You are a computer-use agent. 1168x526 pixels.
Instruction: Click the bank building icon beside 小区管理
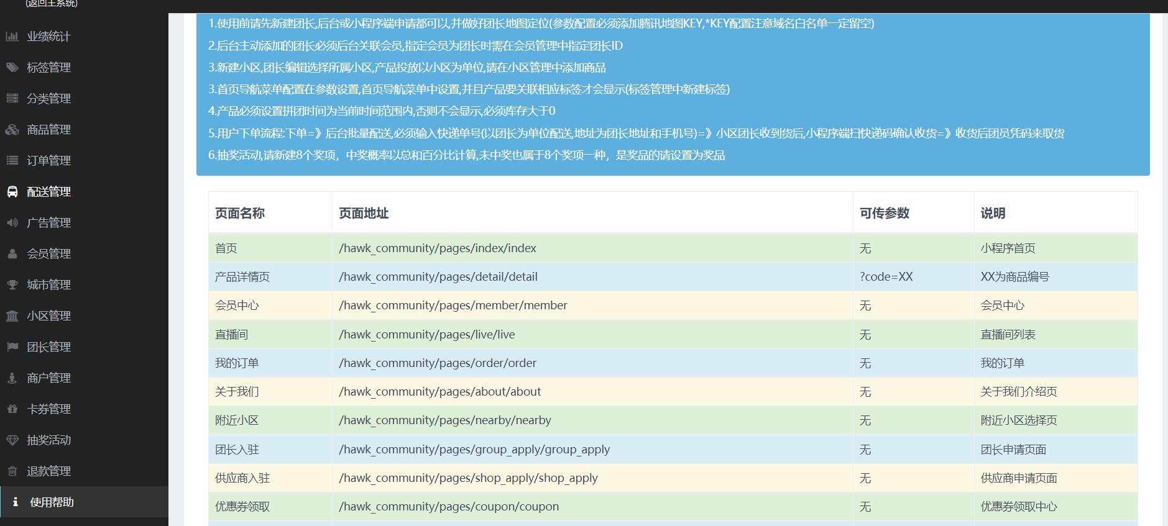pyautogui.click(x=12, y=316)
